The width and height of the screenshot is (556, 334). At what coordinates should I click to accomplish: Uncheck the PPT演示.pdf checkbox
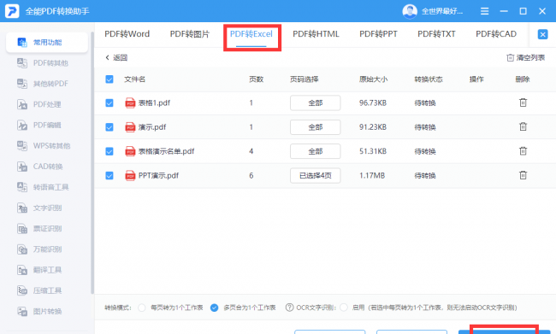pos(109,176)
